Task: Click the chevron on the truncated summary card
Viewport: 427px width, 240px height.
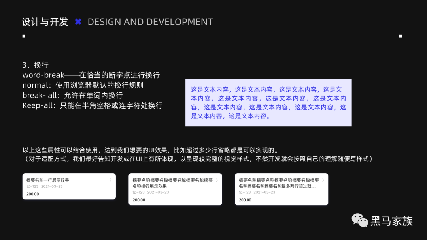Action: point(323,180)
